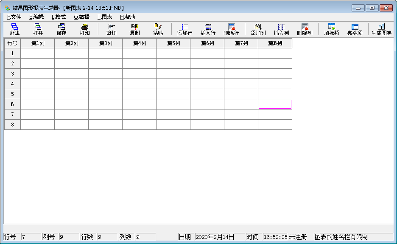Viewport: 397px width, 244px height.
Task: Click the highlighted cell in row 6, 第8列
Action: tap(275, 104)
